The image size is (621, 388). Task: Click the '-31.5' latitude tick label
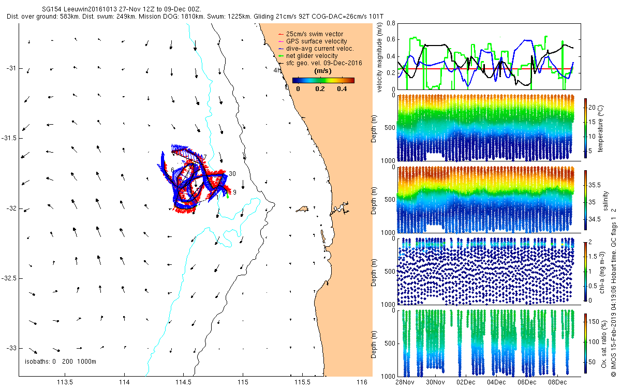9,139
